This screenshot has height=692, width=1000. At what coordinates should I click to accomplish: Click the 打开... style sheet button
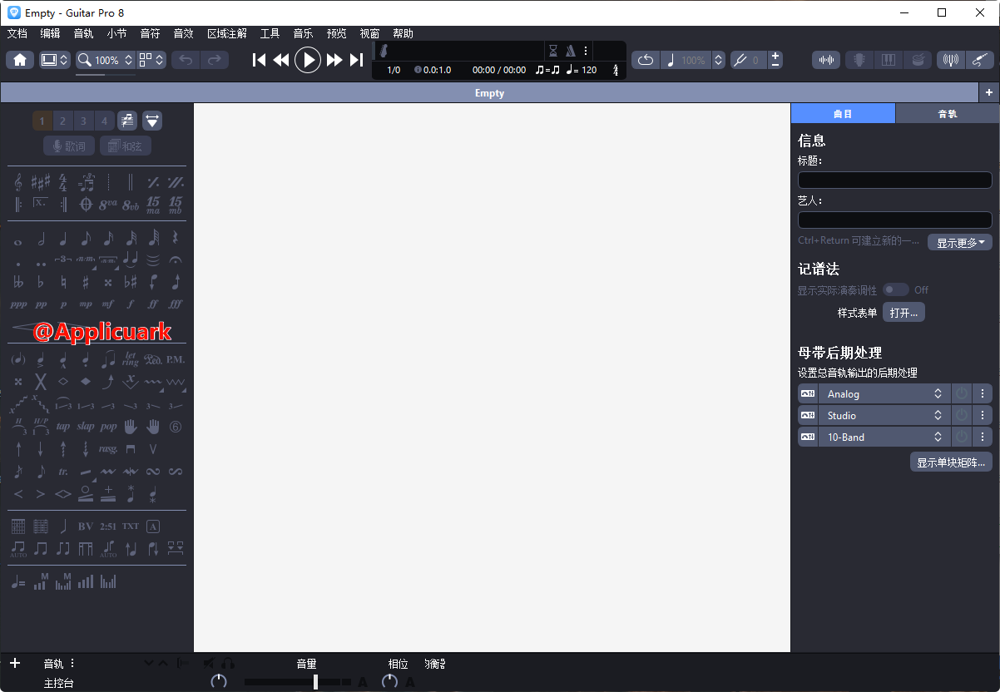(903, 312)
